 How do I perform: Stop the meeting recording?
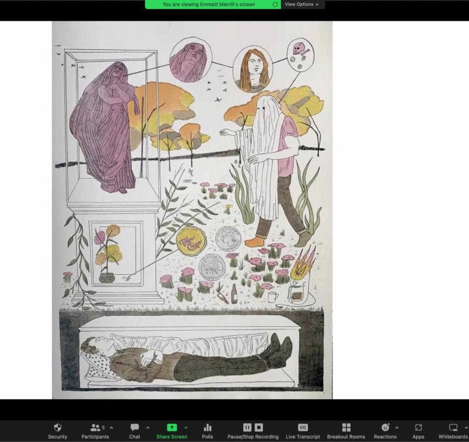pyautogui.click(x=259, y=427)
